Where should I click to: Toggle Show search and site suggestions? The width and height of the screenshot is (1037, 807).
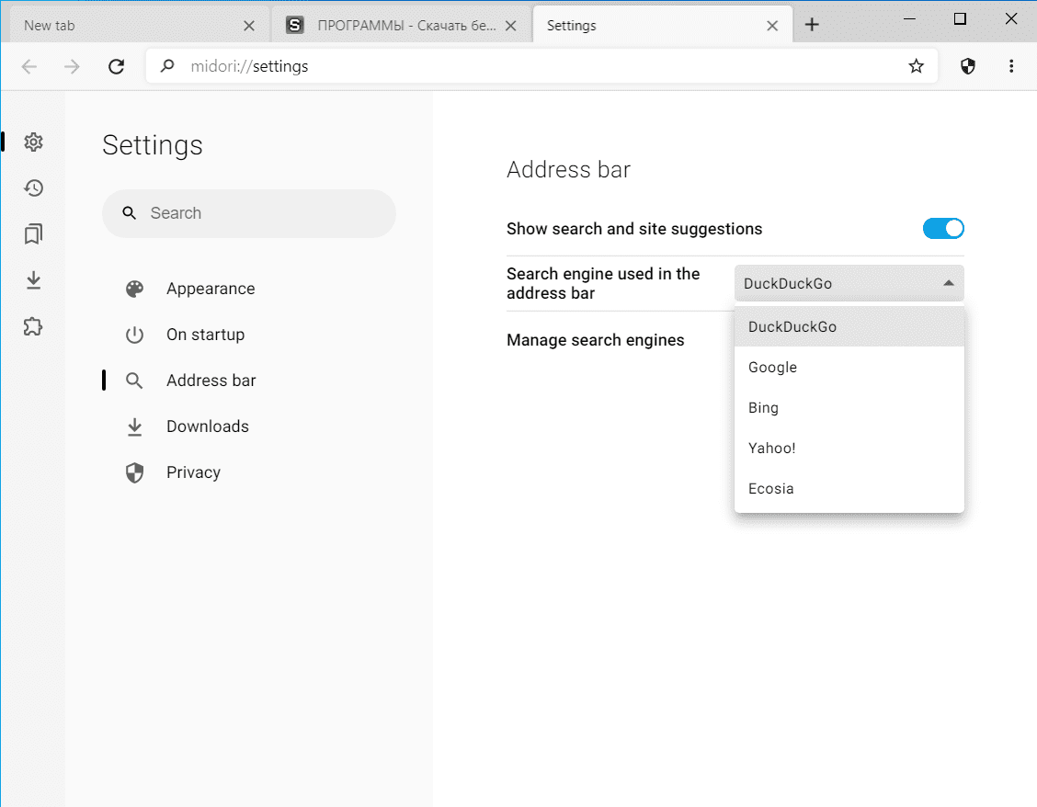pyautogui.click(x=943, y=229)
